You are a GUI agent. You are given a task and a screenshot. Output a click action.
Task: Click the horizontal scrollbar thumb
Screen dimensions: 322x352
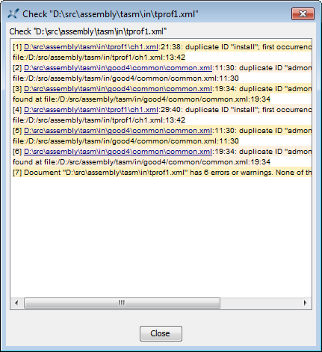tap(122, 303)
